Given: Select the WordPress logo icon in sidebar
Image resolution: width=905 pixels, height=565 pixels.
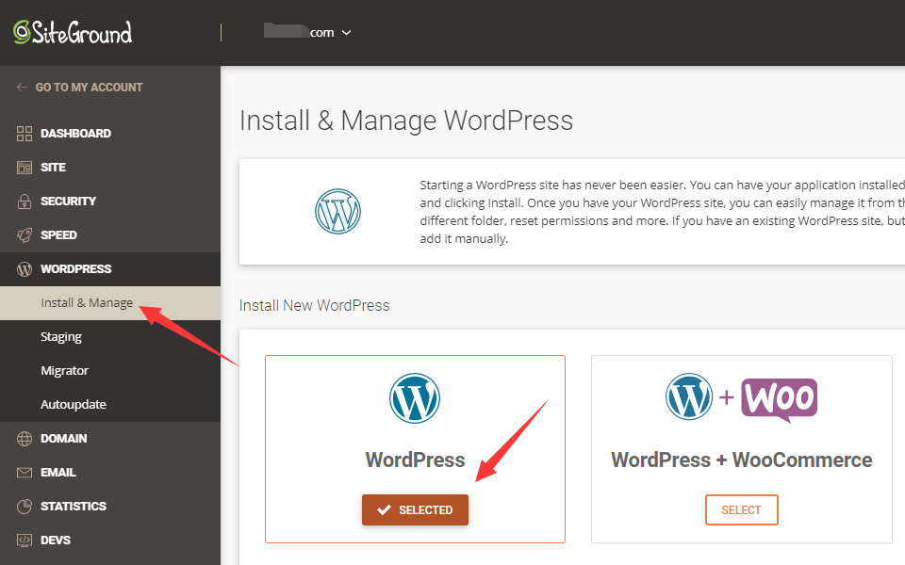Looking at the screenshot, I should (x=23, y=268).
